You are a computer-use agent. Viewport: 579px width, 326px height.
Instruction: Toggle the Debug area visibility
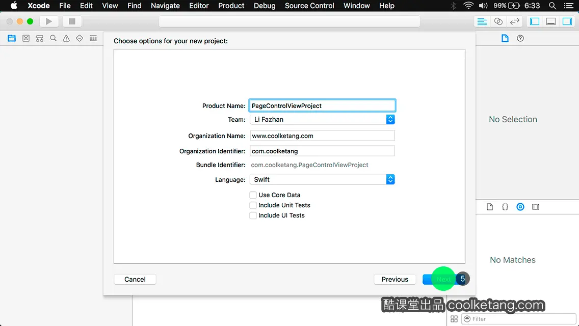click(x=551, y=21)
